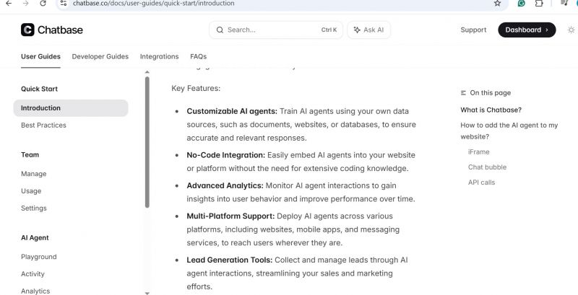The height and width of the screenshot is (295, 578).
Task: Jump to How to add the AI agent section
Action: click(x=509, y=131)
